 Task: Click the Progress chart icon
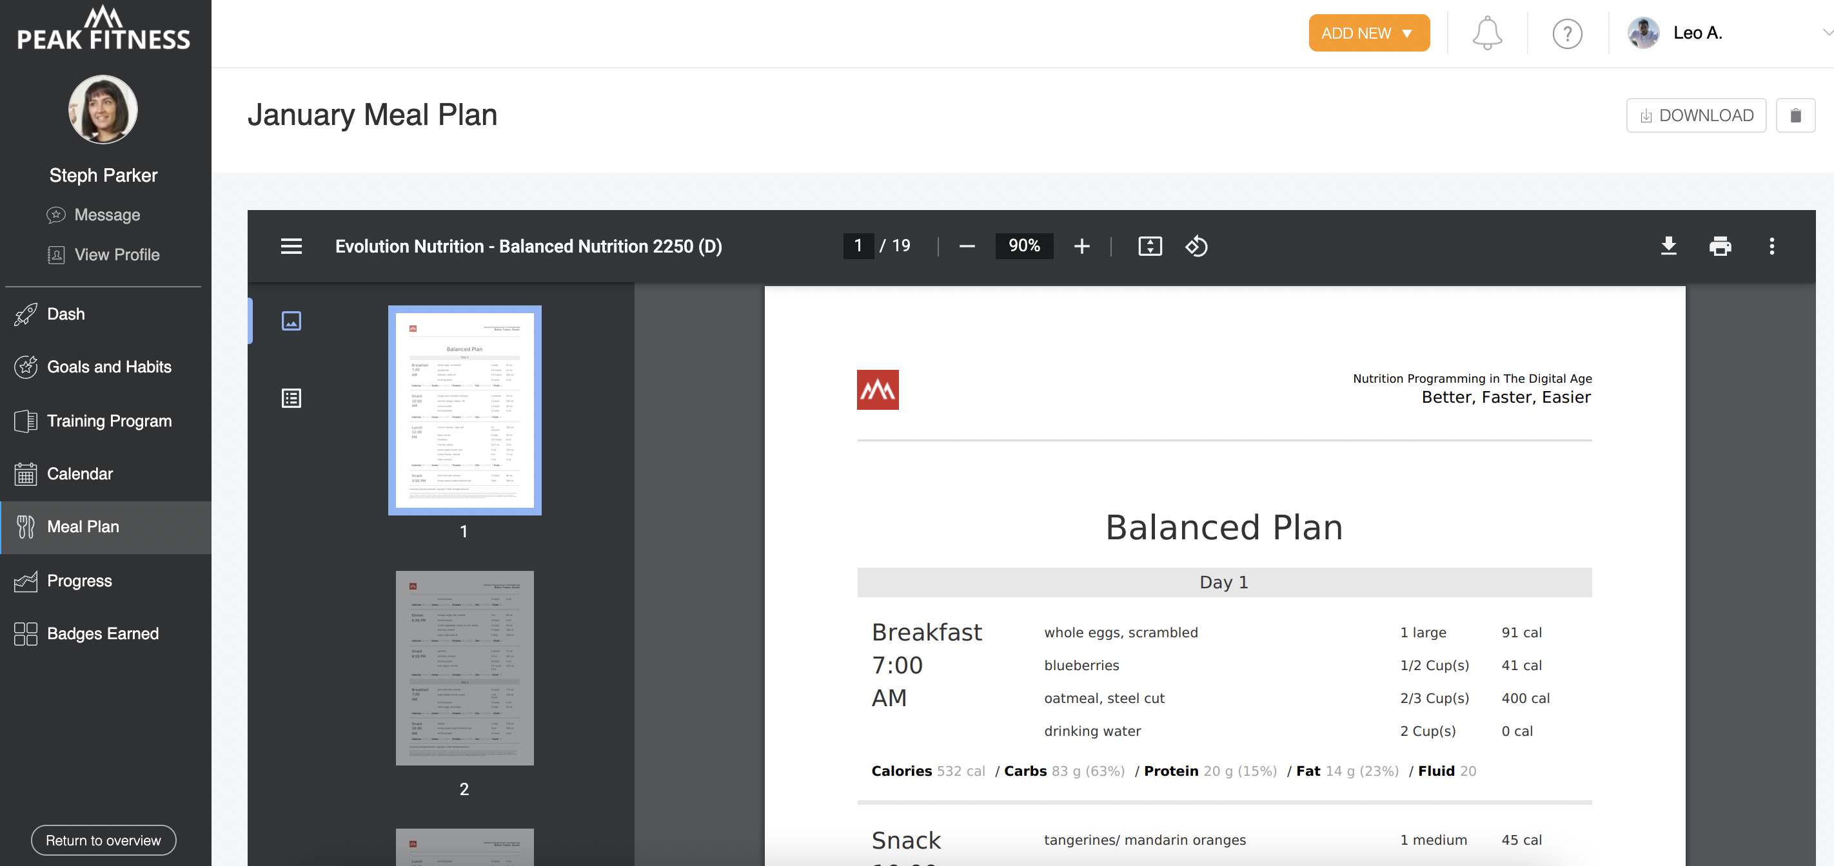pos(26,581)
